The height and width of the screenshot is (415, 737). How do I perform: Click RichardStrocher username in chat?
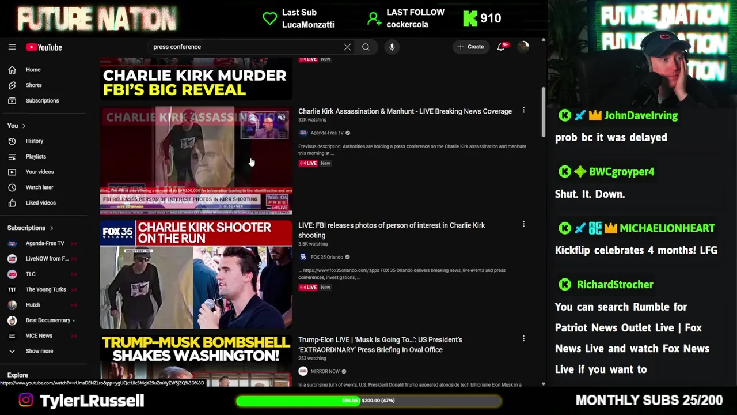[x=615, y=285]
